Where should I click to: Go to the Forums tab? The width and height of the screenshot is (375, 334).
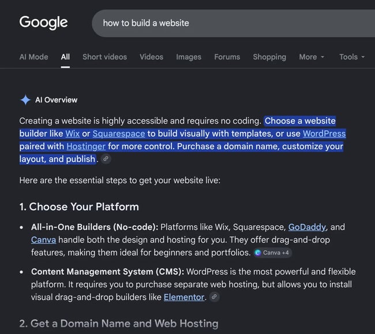(x=227, y=57)
